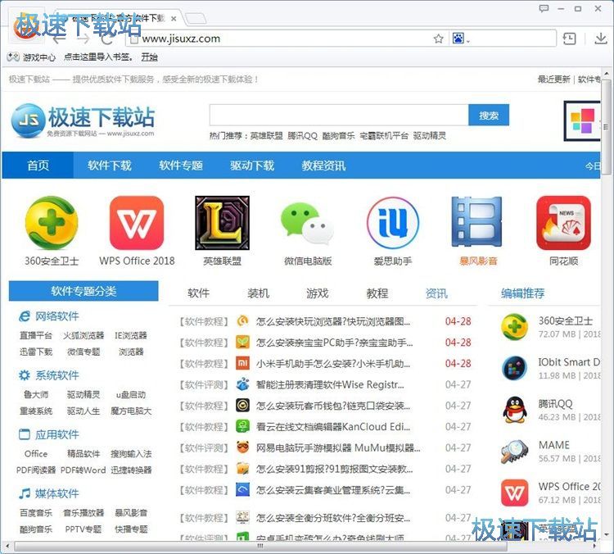Open article 怎么安装亲宝宝PC助手
614x554 pixels.
click(334, 343)
